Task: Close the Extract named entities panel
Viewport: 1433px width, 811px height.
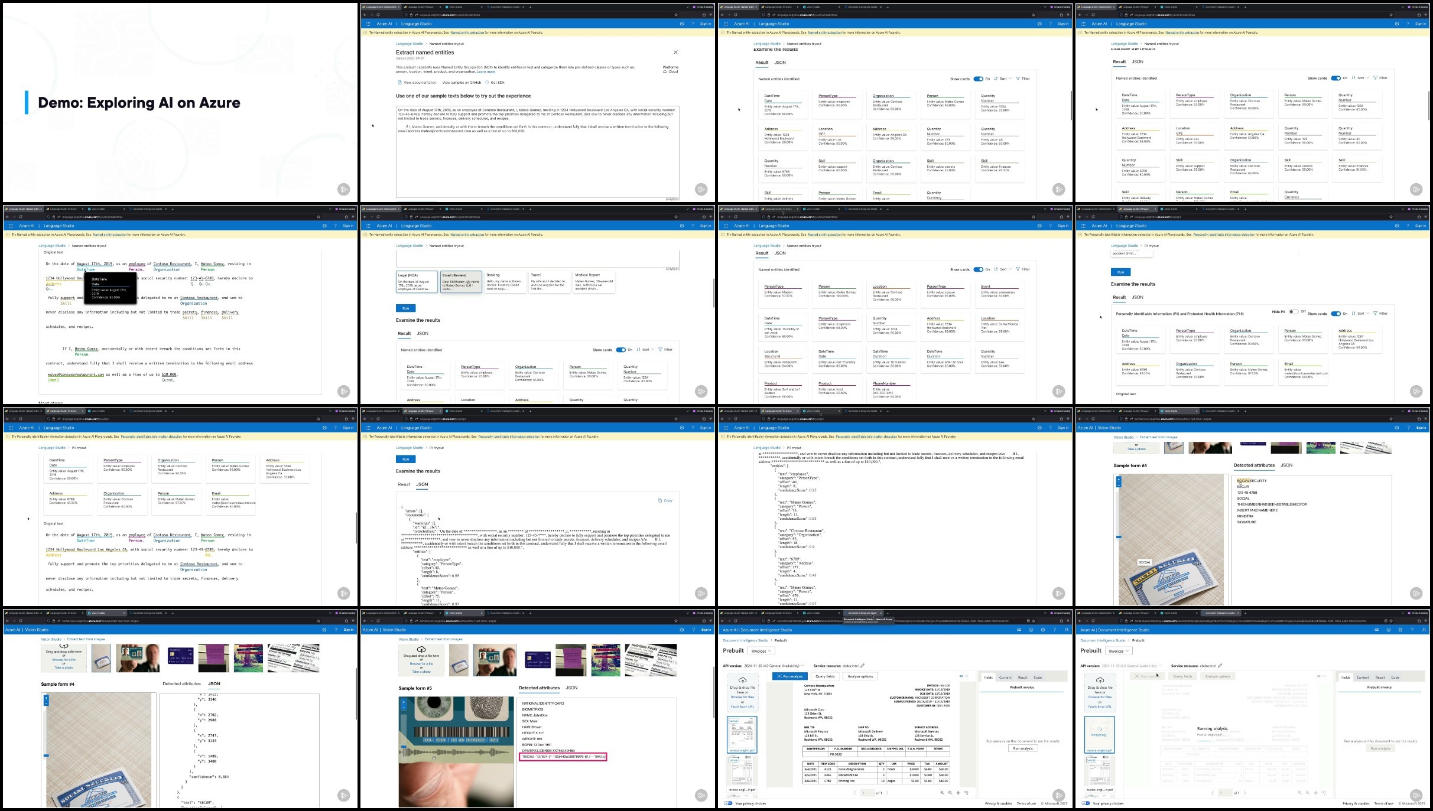Action: coord(675,53)
